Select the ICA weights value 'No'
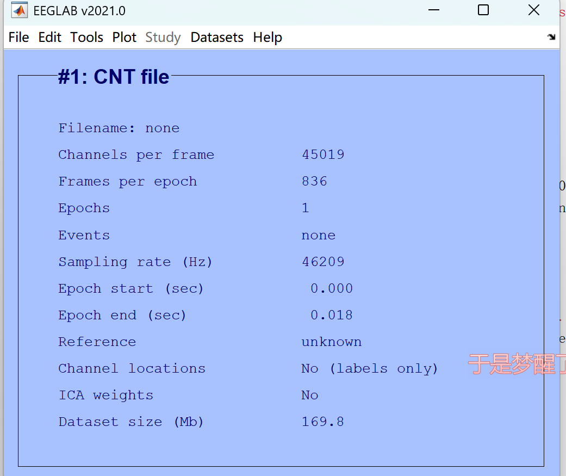Viewport: 566px width, 476px height. [x=310, y=395]
